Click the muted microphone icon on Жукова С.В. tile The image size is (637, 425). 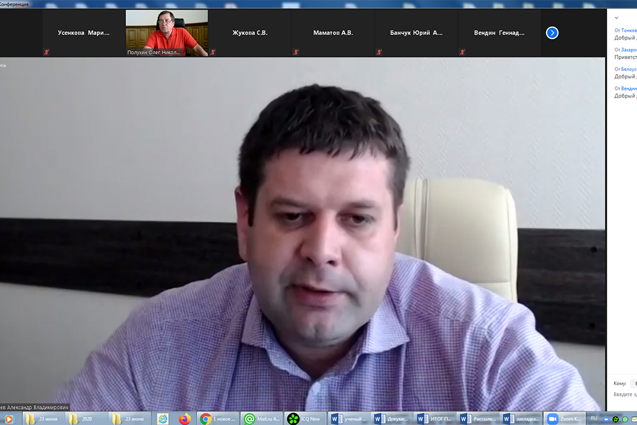tap(213, 52)
